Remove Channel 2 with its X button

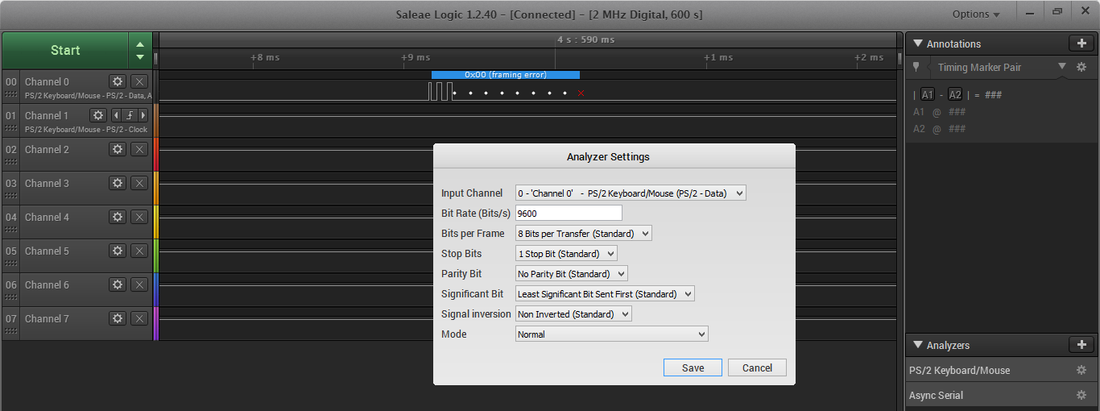click(x=139, y=149)
